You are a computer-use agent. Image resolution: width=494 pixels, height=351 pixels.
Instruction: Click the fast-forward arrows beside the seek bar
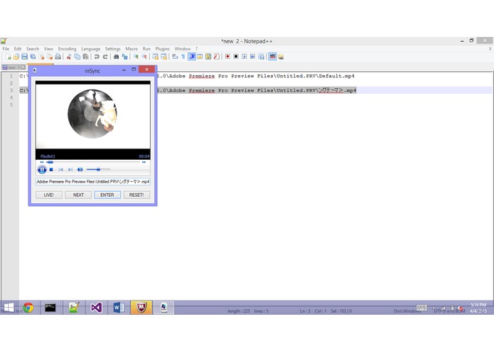pos(144,162)
